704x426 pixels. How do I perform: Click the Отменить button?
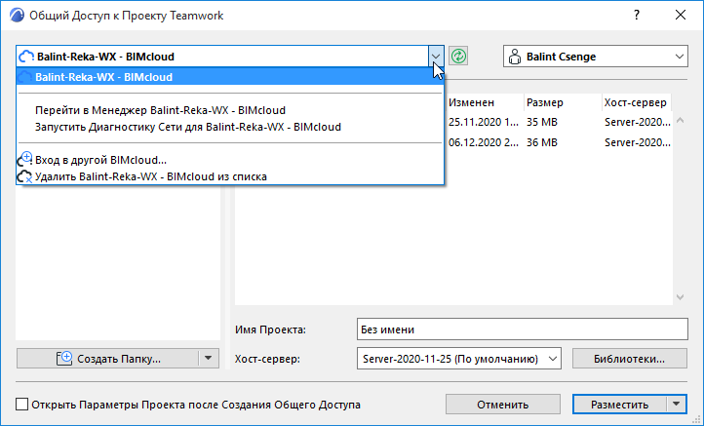tap(503, 405)
